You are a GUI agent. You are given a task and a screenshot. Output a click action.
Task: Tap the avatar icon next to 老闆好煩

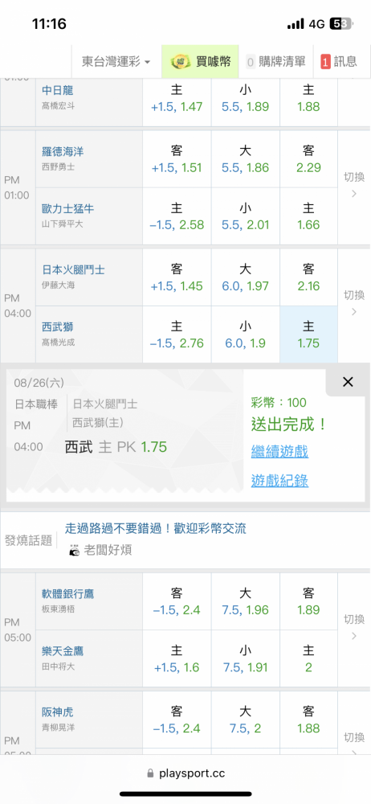(75, 551)
